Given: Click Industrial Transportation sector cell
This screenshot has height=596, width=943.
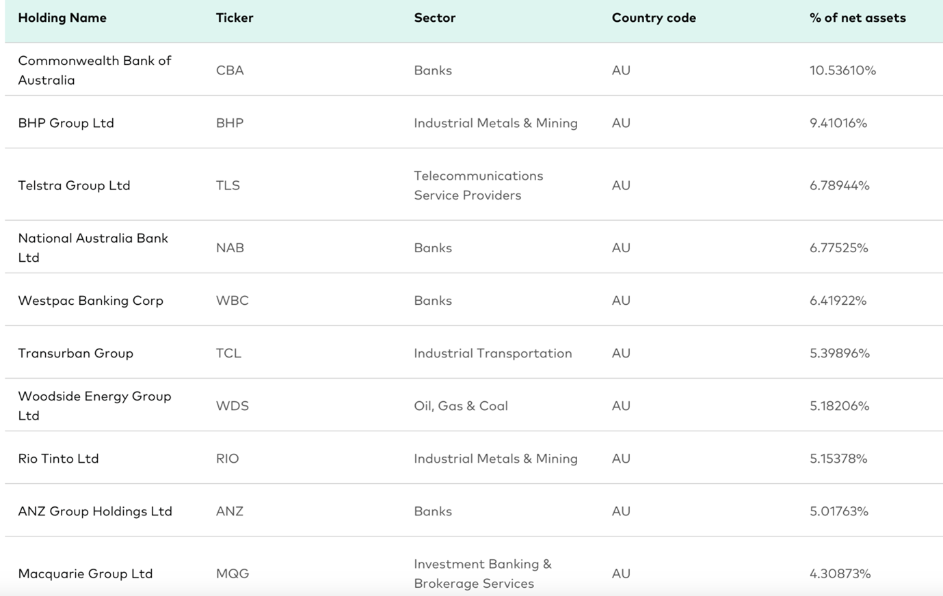Looking at the screenshot, I should tap(492, 353).
